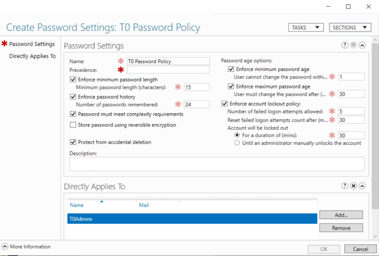
Task: Go to Password Settings navigation item
Action: [32, 44]
